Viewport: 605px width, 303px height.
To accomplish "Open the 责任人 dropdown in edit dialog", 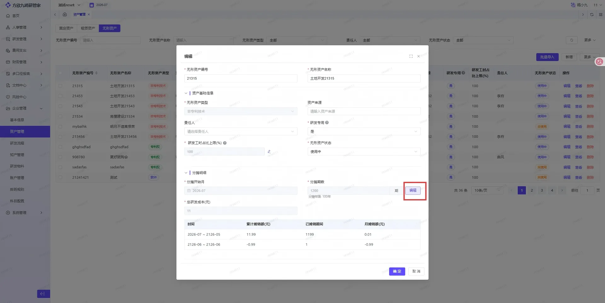I will [x=241, y=132].
